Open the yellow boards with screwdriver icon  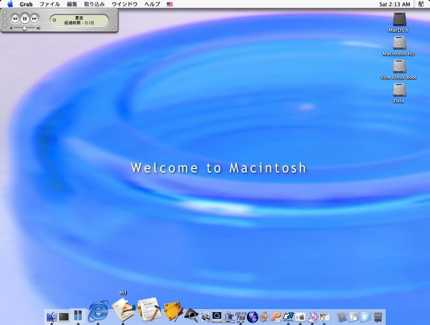173,312
